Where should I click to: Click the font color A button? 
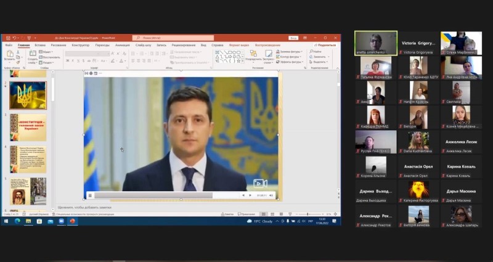click(121, 60)
